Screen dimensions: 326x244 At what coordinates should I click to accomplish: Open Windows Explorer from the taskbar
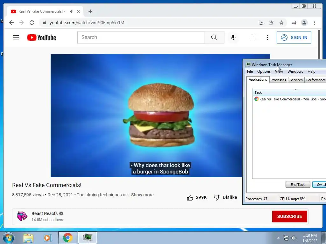click(x=28, y=238)
